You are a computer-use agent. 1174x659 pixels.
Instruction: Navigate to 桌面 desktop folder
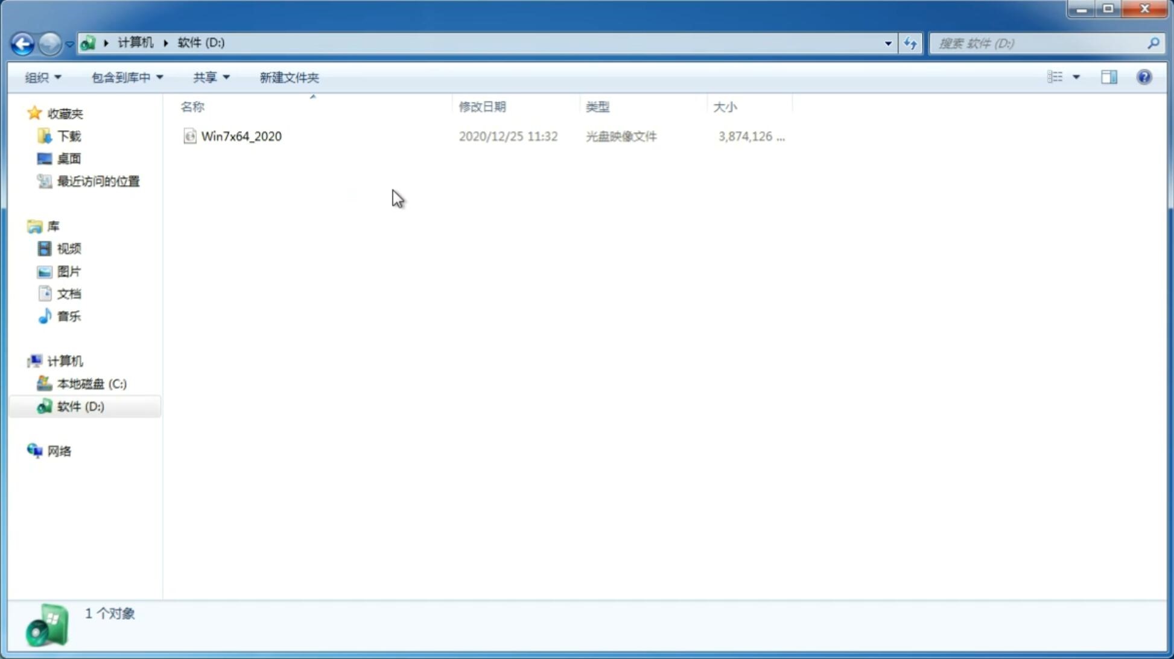click(x=69, y=158)
